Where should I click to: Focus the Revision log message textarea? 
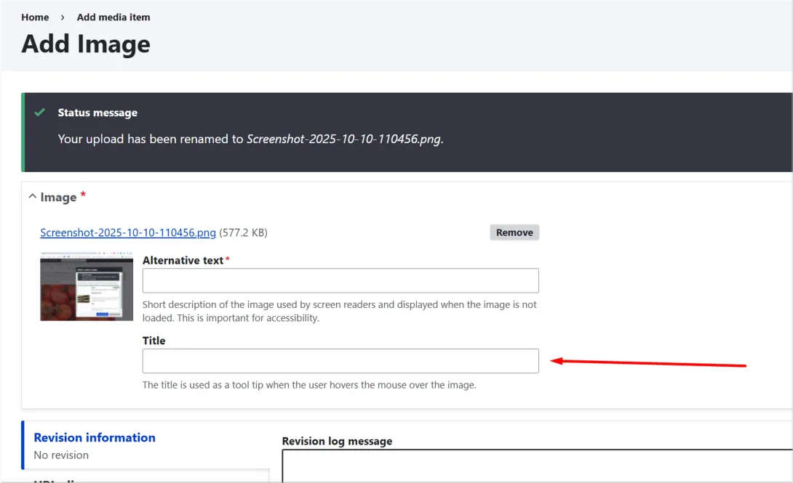tap(537, 466)
